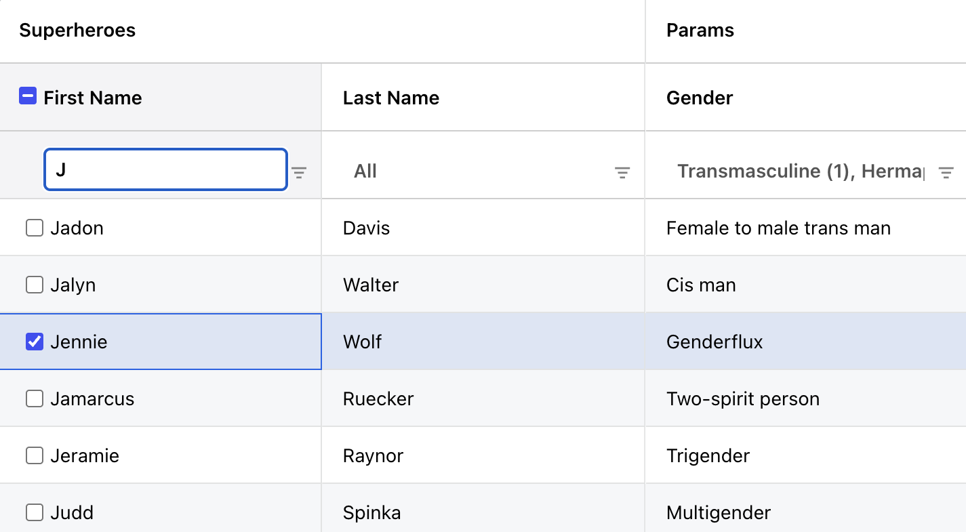
Task: Click the Last Name header to sort
Action: pyautogui.click(x=390, y=98)
